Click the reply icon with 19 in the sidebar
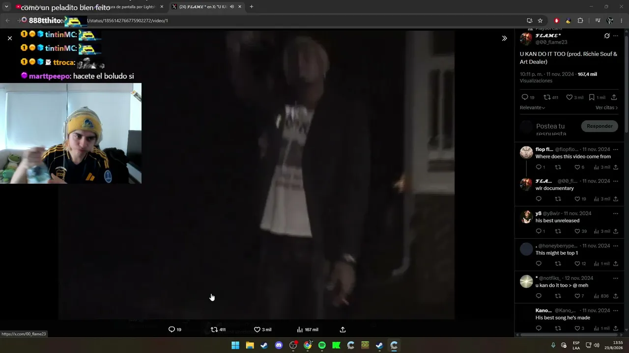629x353 pixels. pyautogui.click(x=525, y=97)
